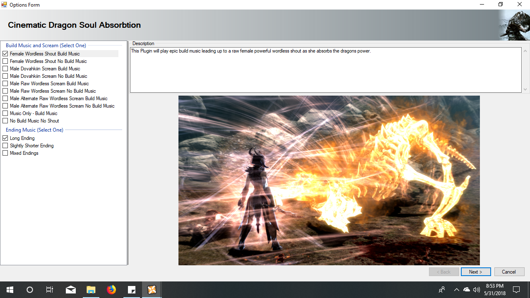The image size is (530, 298).
Task: Expand the hidden system tray icons chevron
Action: pos(456,290)
